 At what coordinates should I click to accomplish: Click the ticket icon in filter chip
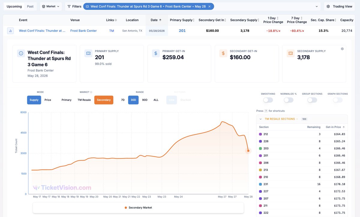tap(87, 6)
